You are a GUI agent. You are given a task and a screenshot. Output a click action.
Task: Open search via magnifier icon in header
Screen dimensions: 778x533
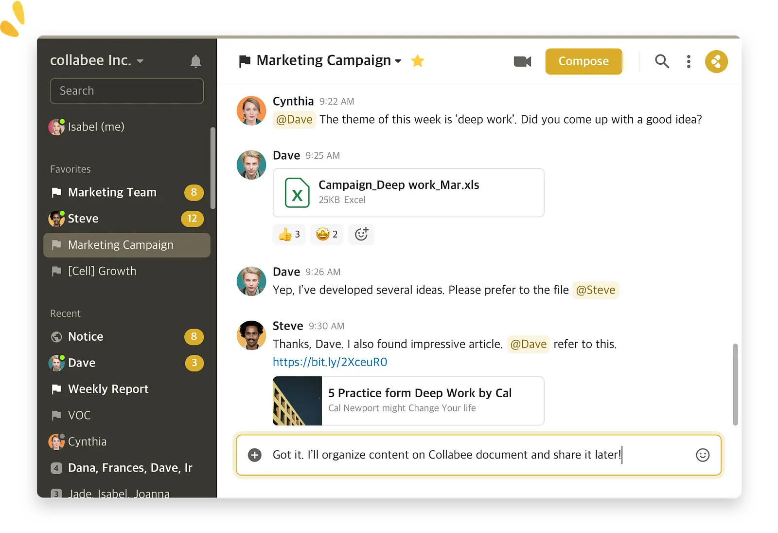[662, 61]
